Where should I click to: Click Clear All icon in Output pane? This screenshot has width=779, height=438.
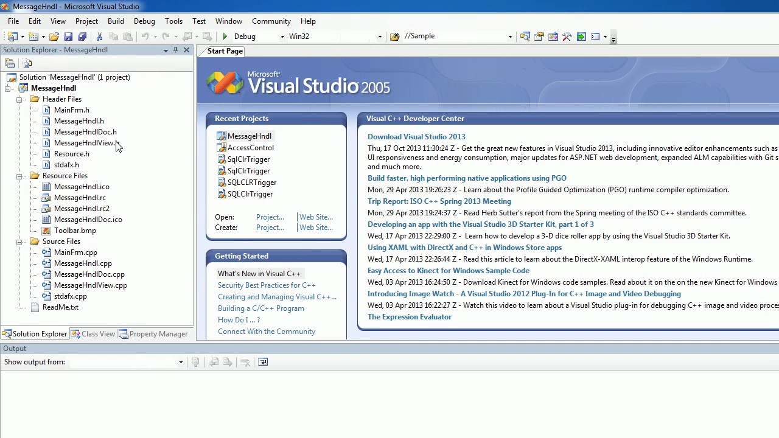[x=245, y=362]
